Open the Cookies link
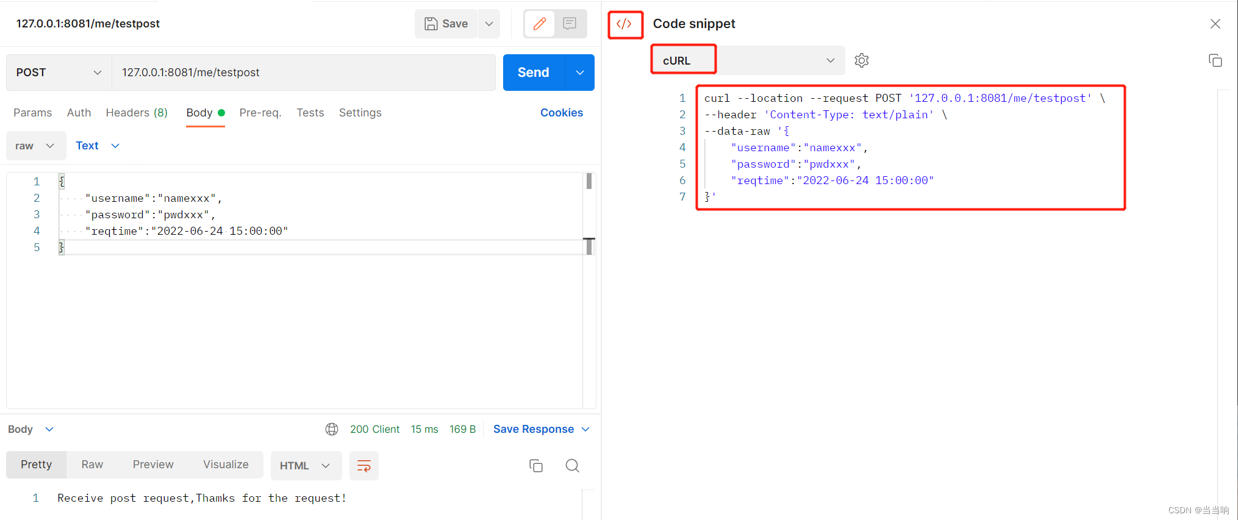1238x520 pixels. pyautogui.click(x=562, y=113)
